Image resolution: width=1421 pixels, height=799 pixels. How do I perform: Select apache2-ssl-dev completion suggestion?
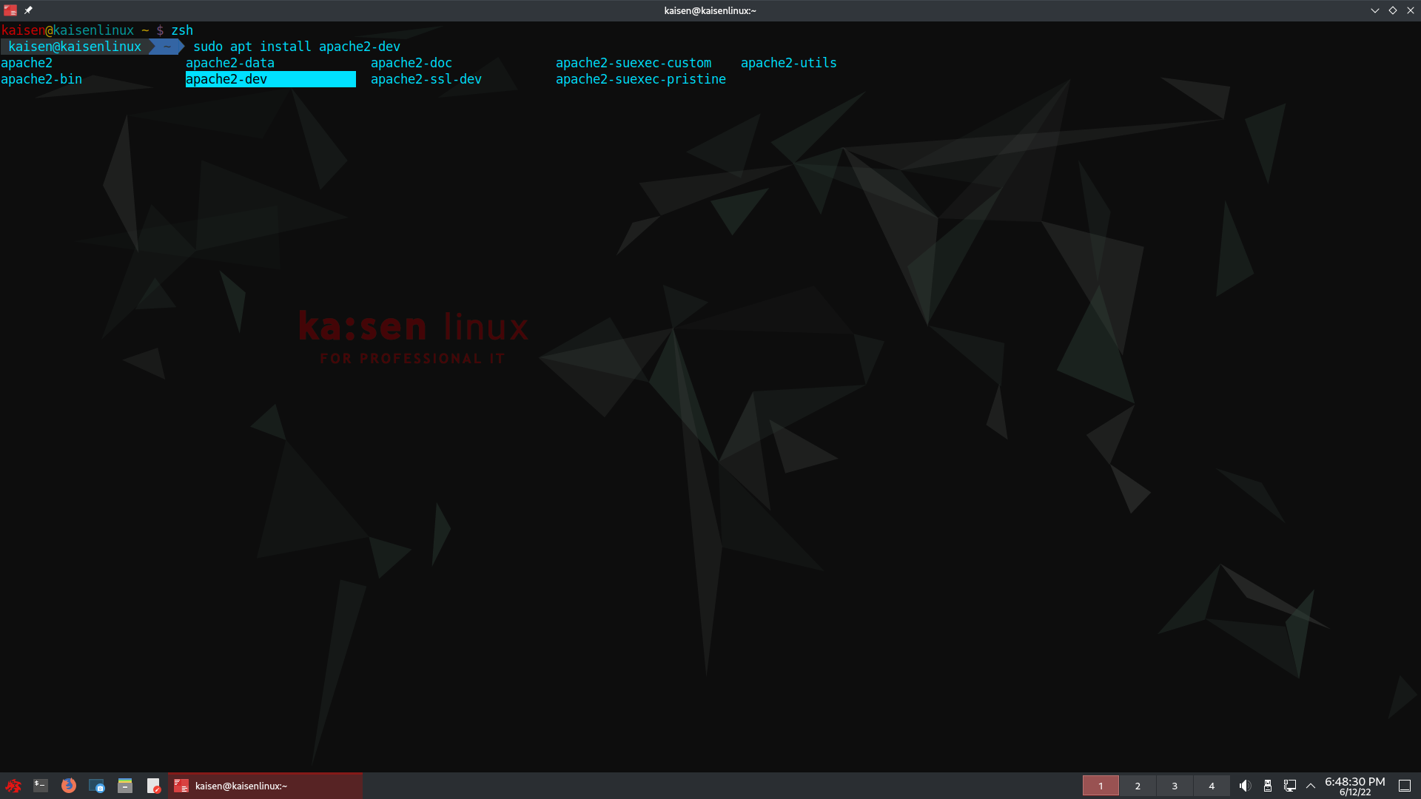click(x=426, y=79)
